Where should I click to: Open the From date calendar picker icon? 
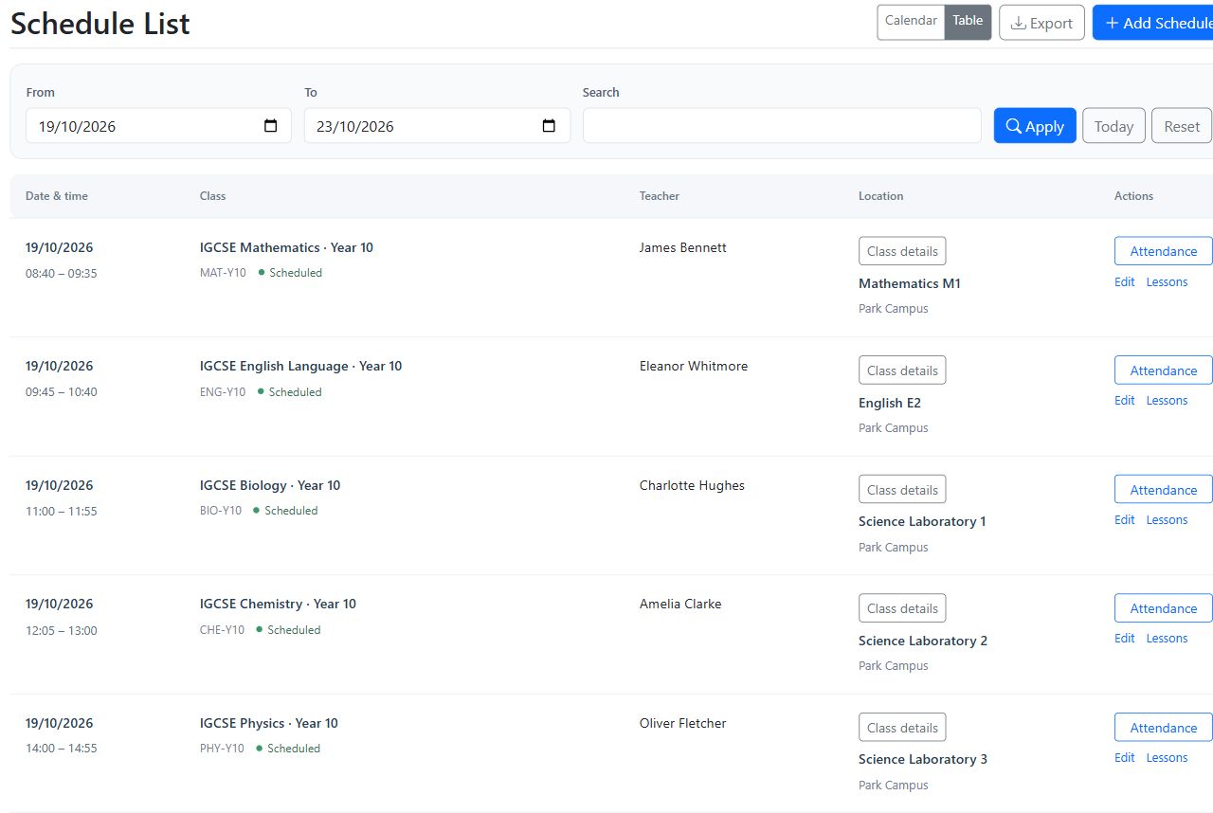270,126
